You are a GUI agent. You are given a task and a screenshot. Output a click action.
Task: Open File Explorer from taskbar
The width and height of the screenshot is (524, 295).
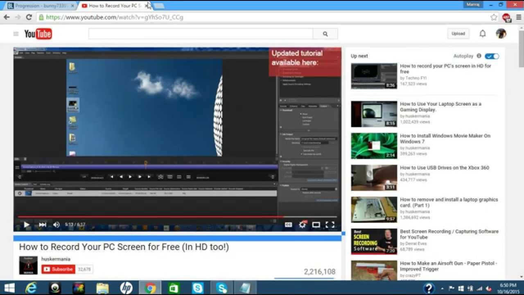click(x=102, y=288)
